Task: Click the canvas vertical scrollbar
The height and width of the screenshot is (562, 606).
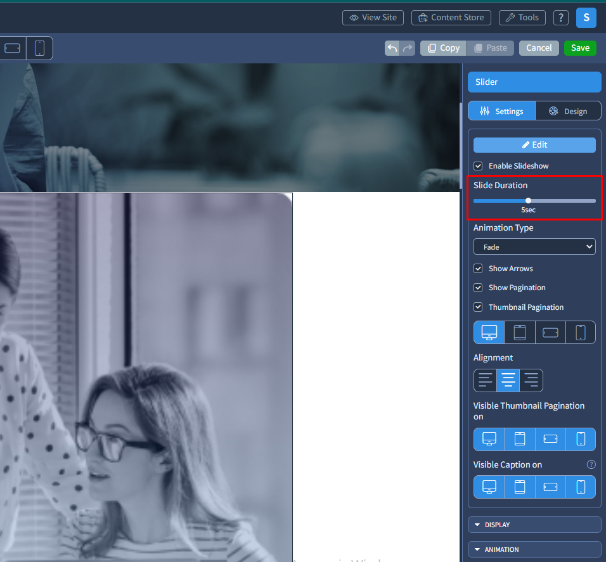Action: 461,146
